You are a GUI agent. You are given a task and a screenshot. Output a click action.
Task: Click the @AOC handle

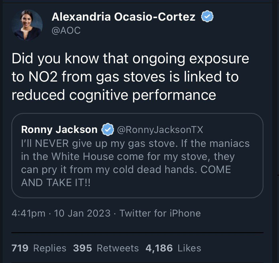[x=66, y=31]
